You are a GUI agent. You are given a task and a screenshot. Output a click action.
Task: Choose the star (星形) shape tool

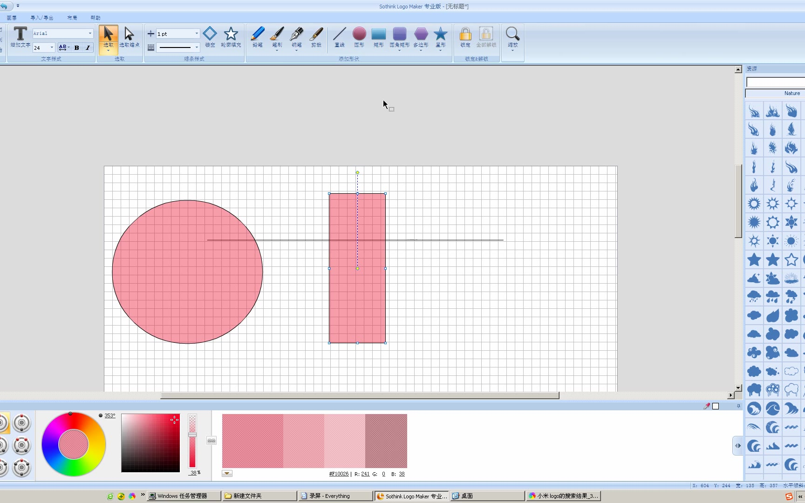click(440, 36)
